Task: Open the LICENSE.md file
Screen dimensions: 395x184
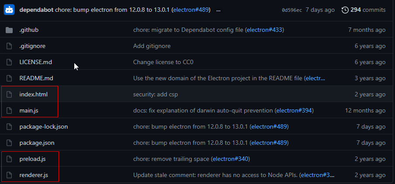Action: click(35, 62)
